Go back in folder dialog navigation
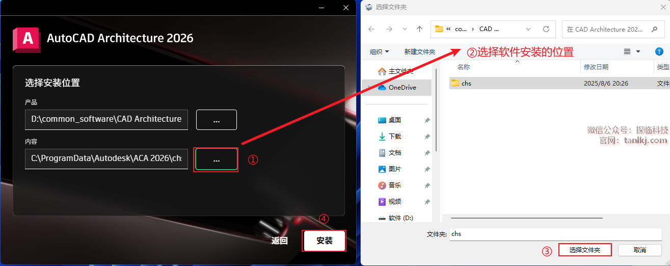This screenshot has height=266, width=670. 371,29
